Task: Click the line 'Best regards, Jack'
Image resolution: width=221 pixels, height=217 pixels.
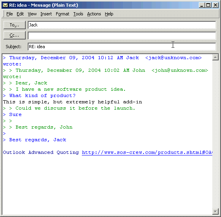Action: (x=34, y=140)
